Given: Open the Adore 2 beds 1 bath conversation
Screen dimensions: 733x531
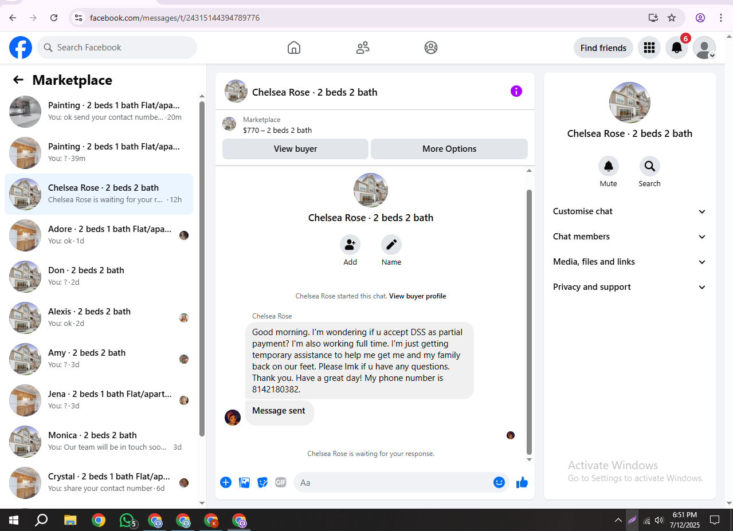Looking at the screenshot, I should point(99,235).
